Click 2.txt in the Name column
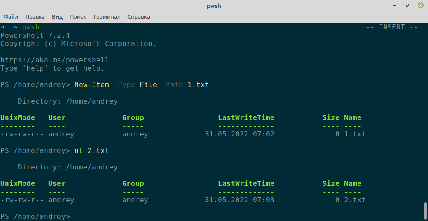This screenshot has height=221, width=428. click(x=354, y=200)
